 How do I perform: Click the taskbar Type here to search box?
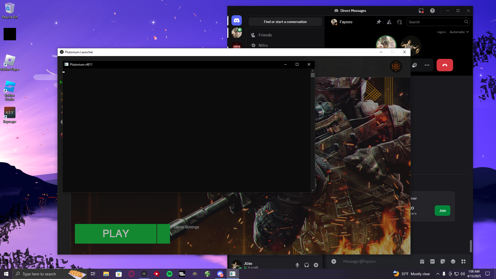(50, 274)
